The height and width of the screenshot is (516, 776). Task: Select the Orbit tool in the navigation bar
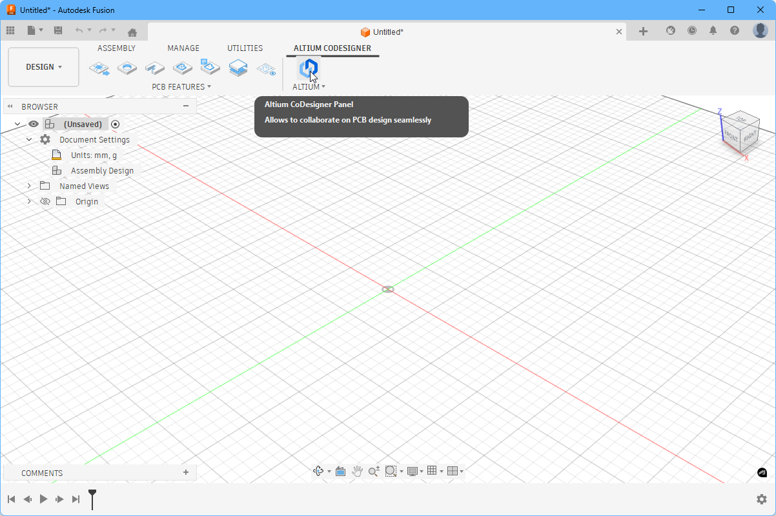(318, 471)
